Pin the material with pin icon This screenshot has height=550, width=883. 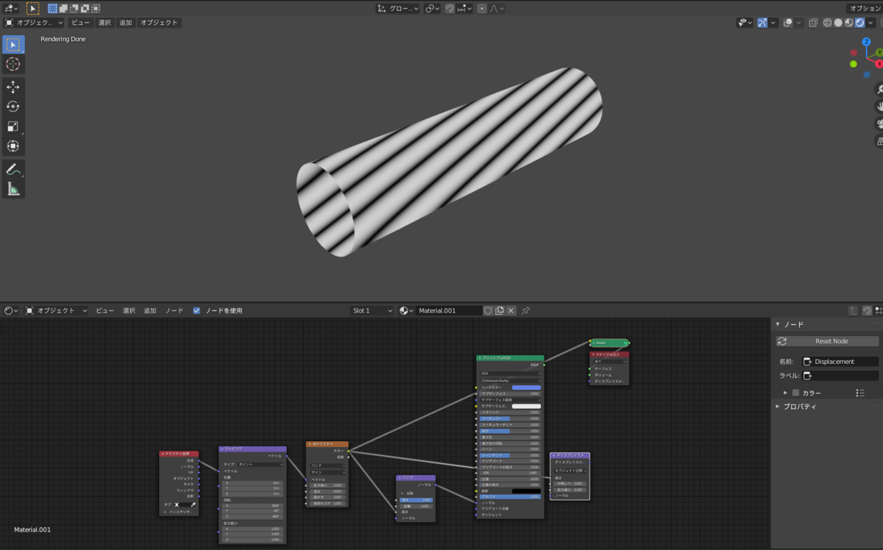coord(525,310)
